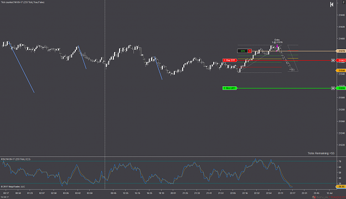
Task: Click the 15:15 time axis label
Action: (x=137, y=193)
